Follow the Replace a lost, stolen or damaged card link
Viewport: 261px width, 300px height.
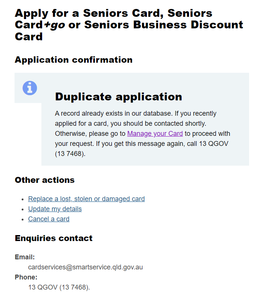(87, 199)
